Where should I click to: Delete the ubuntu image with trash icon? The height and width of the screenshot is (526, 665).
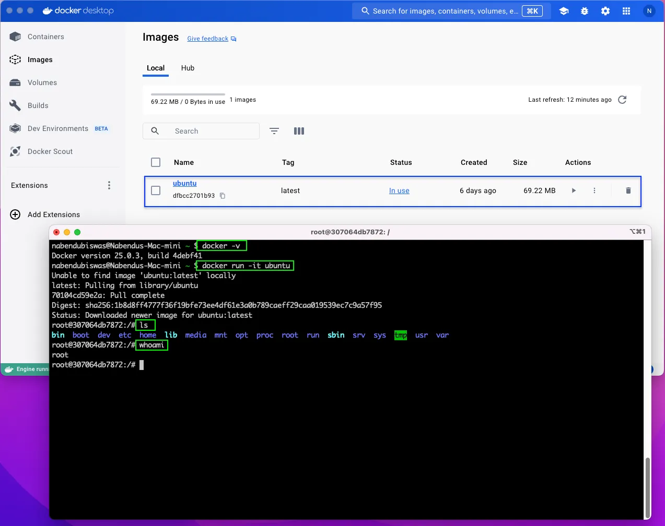[628, 190]
